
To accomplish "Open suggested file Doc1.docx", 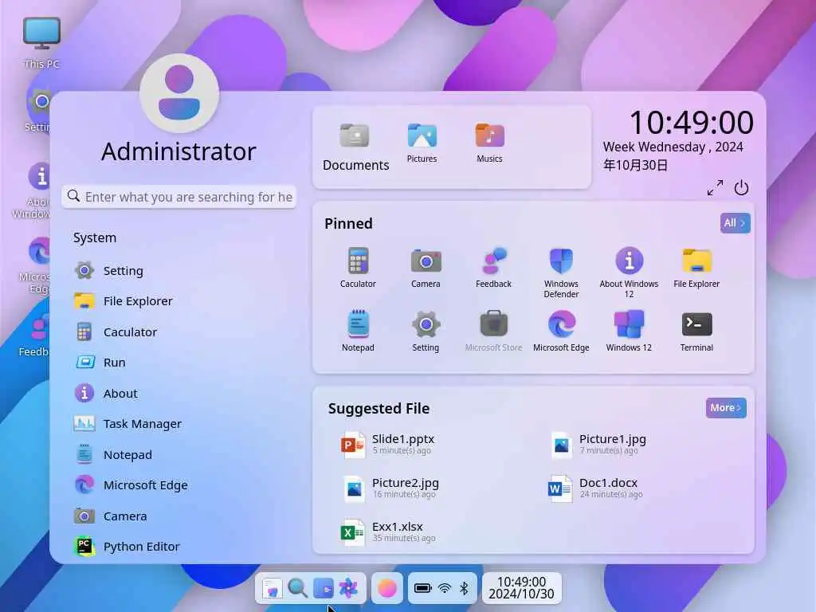I will click(595, 488).
